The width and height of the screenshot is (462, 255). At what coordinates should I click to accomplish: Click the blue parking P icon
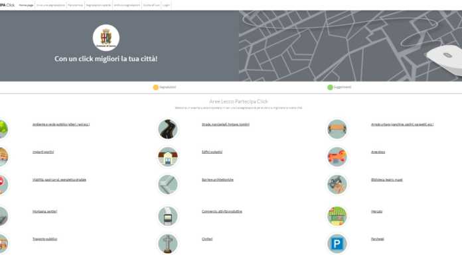coord(337,244)
